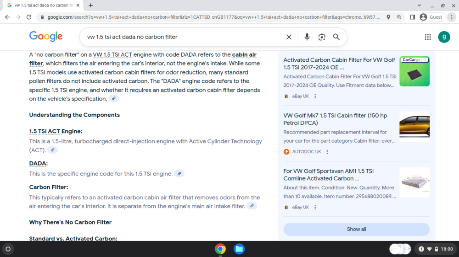Click the 'DADA:' underlined term
This screenshot has height=257, width=459.
39,163
